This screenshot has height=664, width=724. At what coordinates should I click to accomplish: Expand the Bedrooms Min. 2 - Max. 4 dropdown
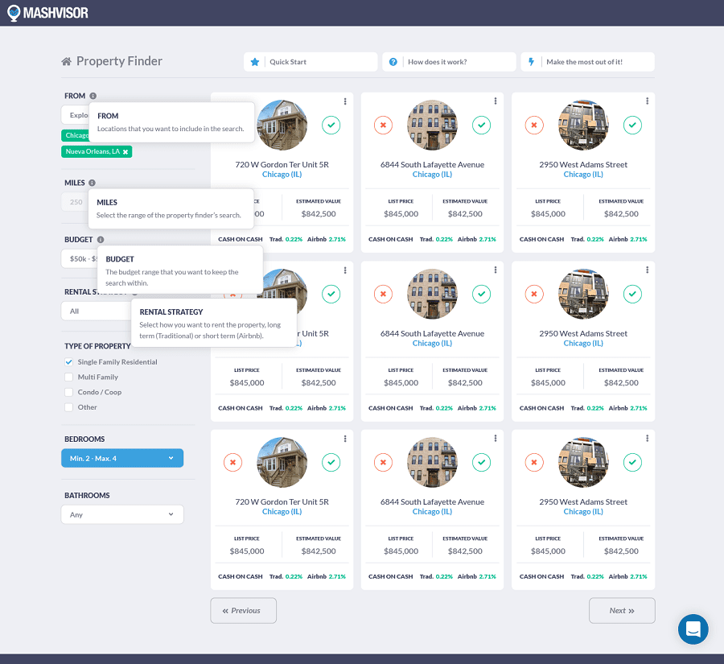tap(122, 458)
